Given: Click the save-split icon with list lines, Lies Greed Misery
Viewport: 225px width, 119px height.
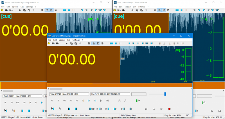Looking at the screenshot, I should [58, 43].
